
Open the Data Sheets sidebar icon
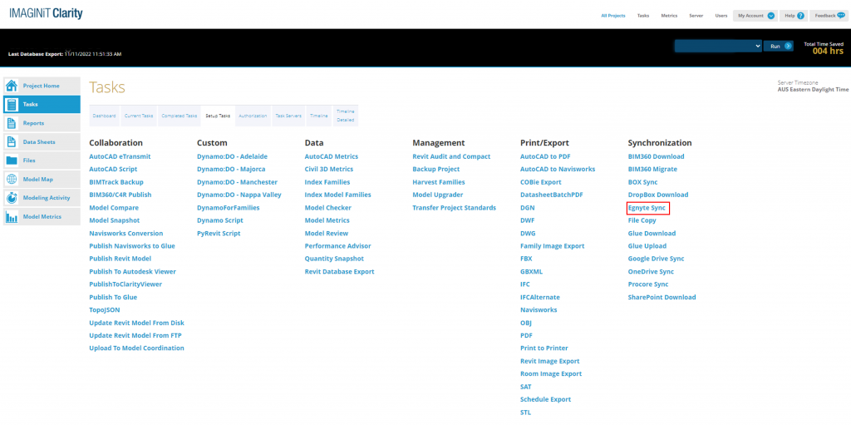click(12, 142)
